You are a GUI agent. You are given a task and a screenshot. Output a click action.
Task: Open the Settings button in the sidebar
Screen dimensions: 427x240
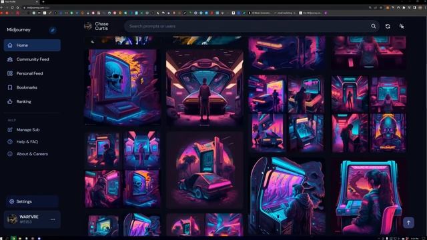(x=32, y=201)
